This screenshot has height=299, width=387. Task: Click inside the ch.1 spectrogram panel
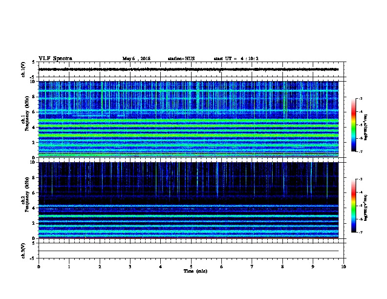(x=189, y=119)
